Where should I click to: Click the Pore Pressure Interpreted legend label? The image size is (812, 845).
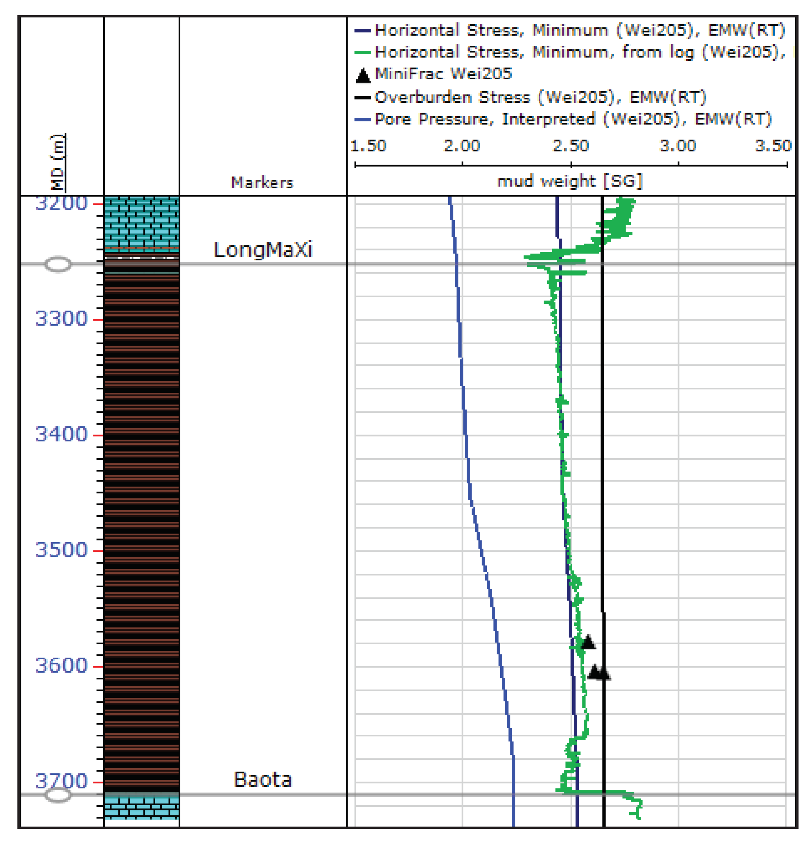click(573, 119)
